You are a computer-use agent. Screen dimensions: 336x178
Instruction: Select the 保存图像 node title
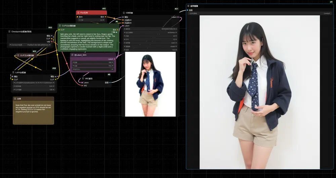point(194,6)
